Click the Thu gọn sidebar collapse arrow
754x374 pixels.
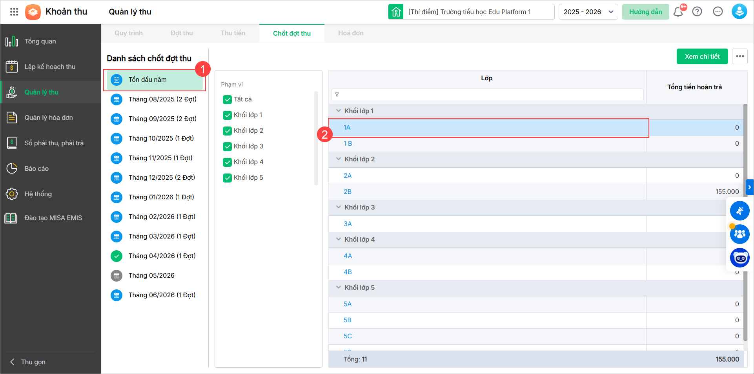tap(12, 362)
